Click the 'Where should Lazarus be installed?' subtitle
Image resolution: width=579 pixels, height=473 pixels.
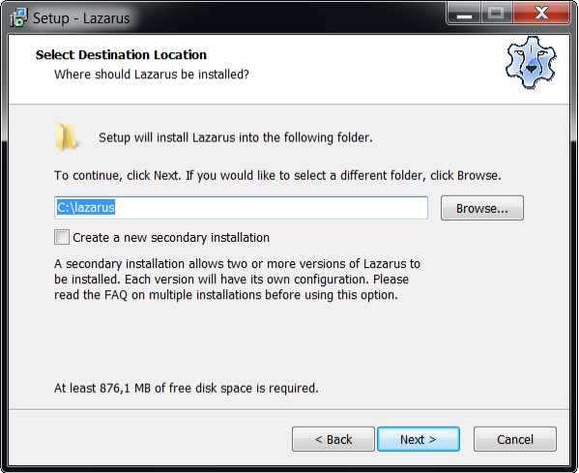(152, 74)
